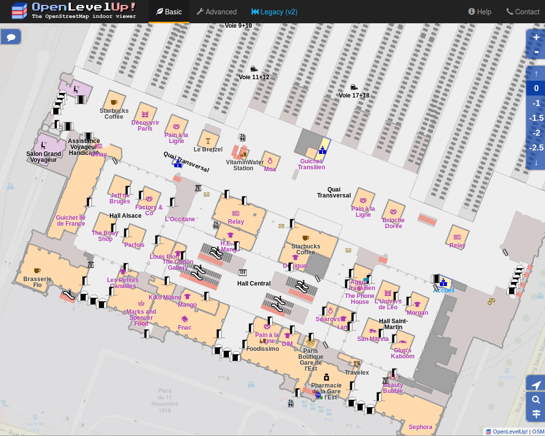
Task: Click The Phone House label
Action: pyautogui.click(x=359, y=299)
